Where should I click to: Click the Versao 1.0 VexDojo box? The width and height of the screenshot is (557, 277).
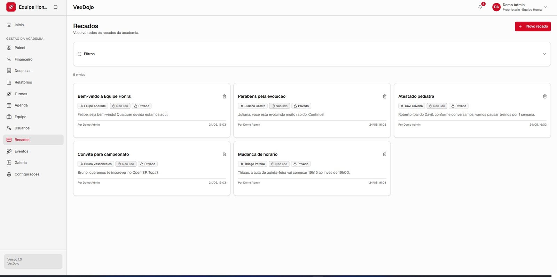click(33, 261)
